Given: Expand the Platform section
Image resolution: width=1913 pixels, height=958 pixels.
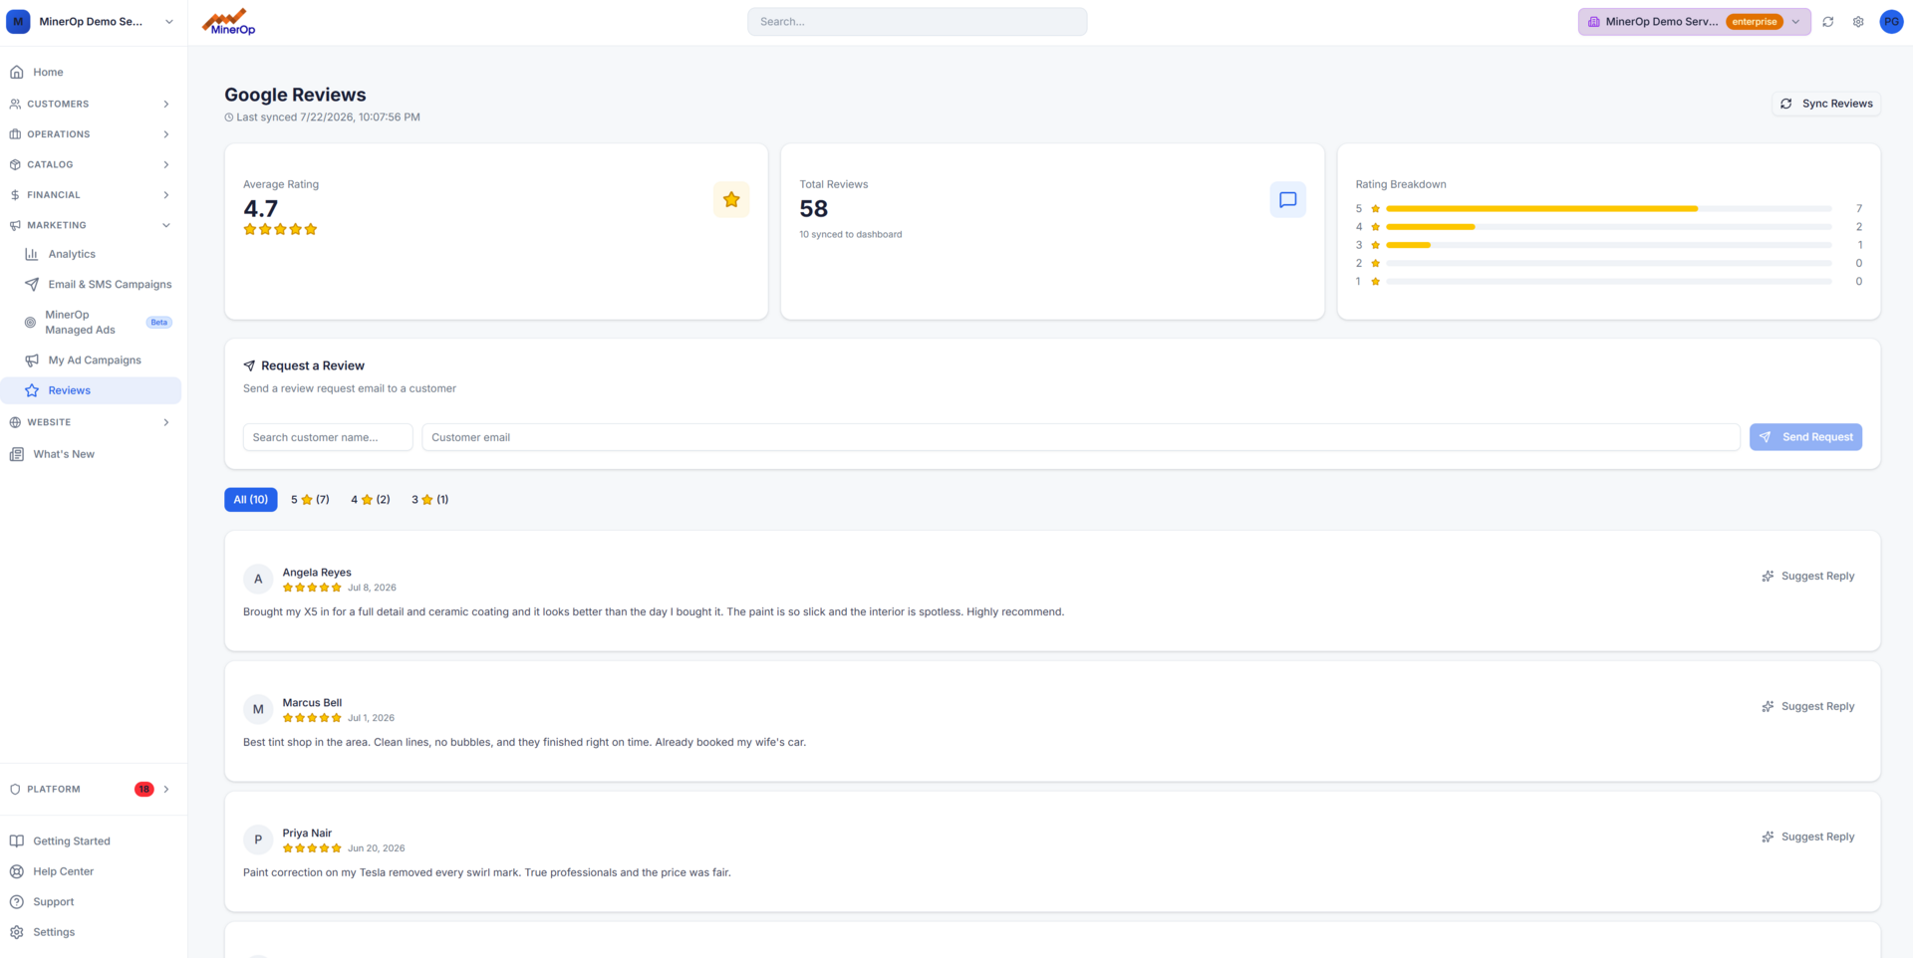Looking at the screenshot, I should pos(91,789).
